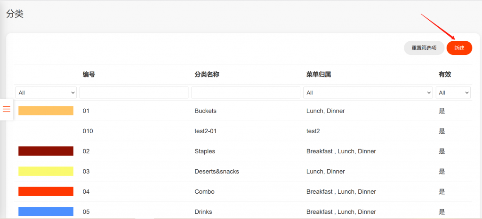Sort by 有效 column header

click(445, 75)
